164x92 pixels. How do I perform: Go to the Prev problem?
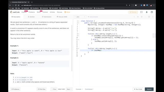coord(54,89)
